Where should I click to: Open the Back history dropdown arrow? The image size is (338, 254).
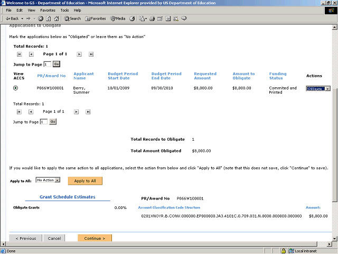(x=22, y=19)
